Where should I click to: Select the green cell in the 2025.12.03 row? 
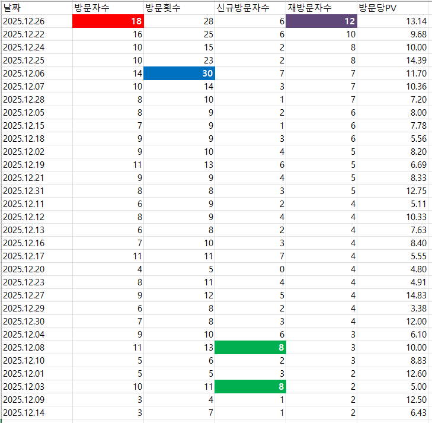click(249, 386)
